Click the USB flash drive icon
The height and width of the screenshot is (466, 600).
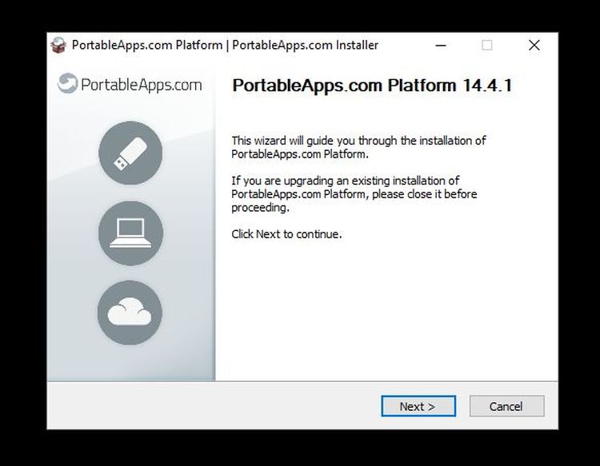click(x=130, y=153)
